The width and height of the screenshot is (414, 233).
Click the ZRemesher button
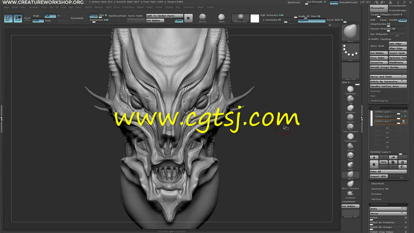click(x=379, y=8)
